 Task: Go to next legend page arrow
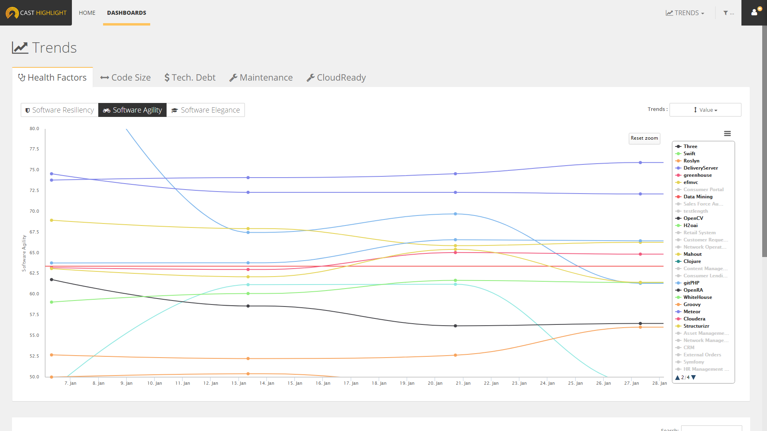tap(694, 378)
